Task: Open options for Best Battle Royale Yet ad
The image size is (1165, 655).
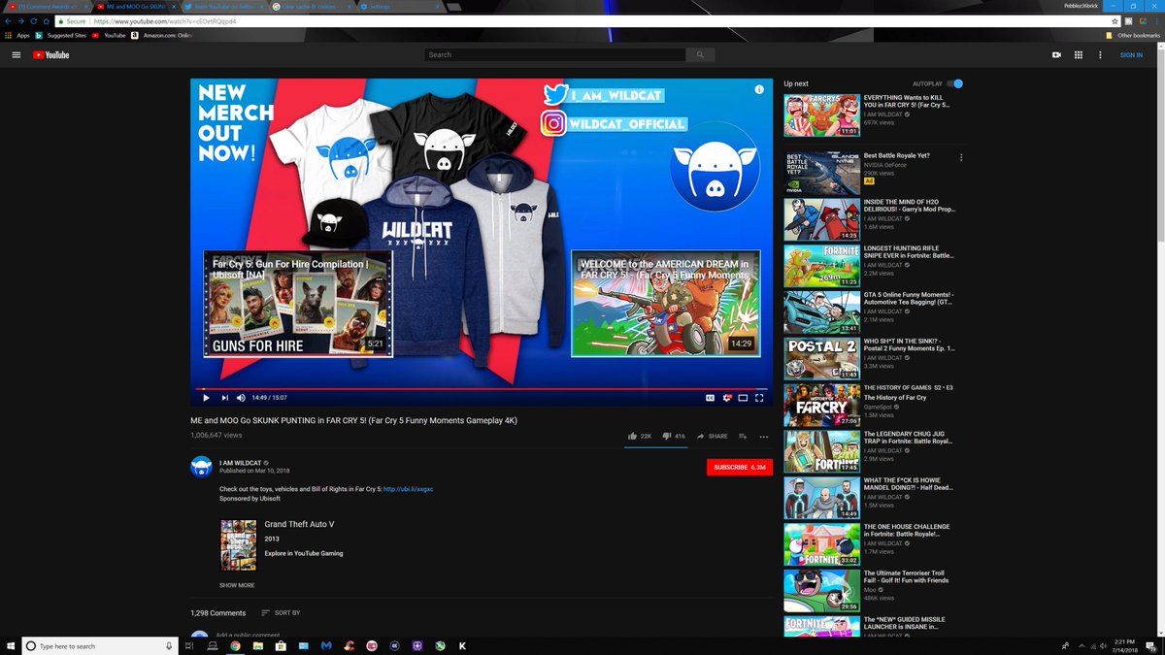Action: pos(961,157)
